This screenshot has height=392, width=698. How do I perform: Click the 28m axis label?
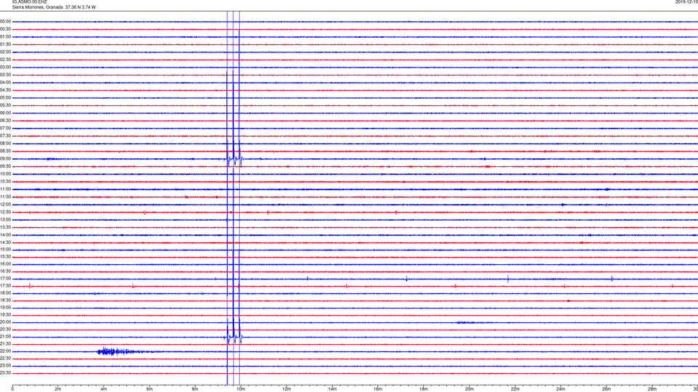pos(652,389)
